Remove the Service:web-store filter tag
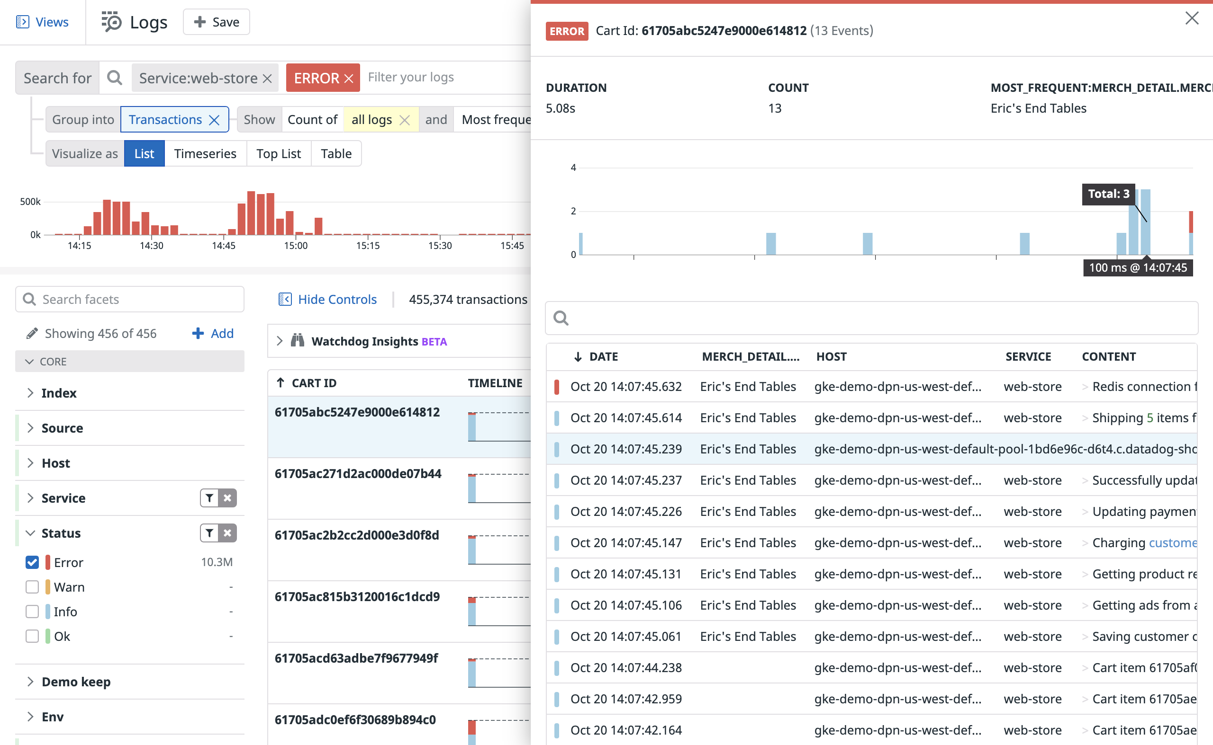Screen dimensions: 1213x745 coord(267,79)
